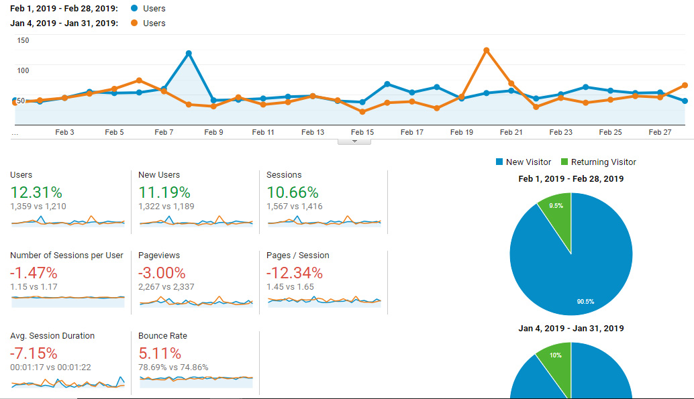Click the Avg. Session Duration sparkline
Image resolution: width=694 pixels, height=399 pixels.
click(x=68, y=382)
